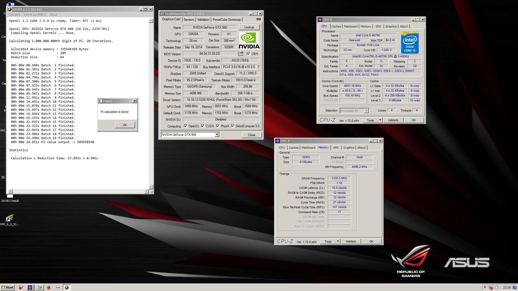Expand Tools dropdown arrow in CPU-Z Memory window
This screenshot has width=518, height=291.
tap(338, 241)
